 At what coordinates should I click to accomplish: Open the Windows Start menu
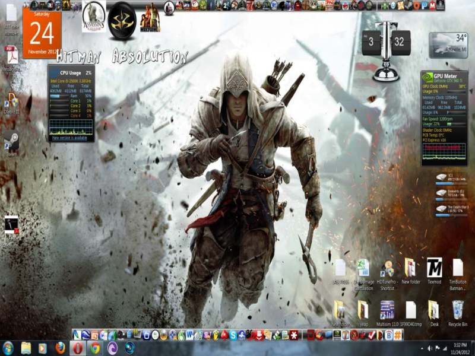[8, 348]
